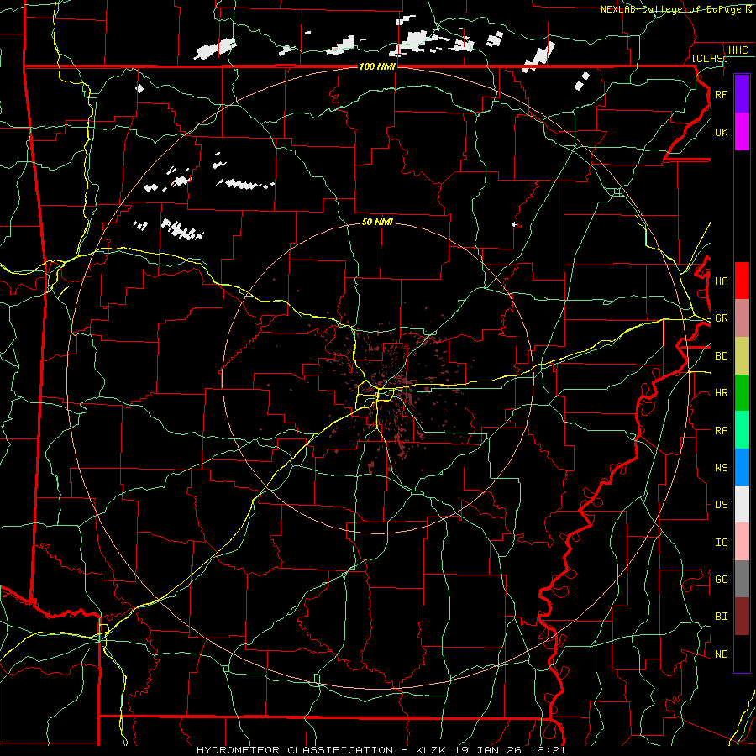Click the yellow BD legend color swatch
Image resolution: width=756 pixels, height=756 pixels.
pos(742,355)
